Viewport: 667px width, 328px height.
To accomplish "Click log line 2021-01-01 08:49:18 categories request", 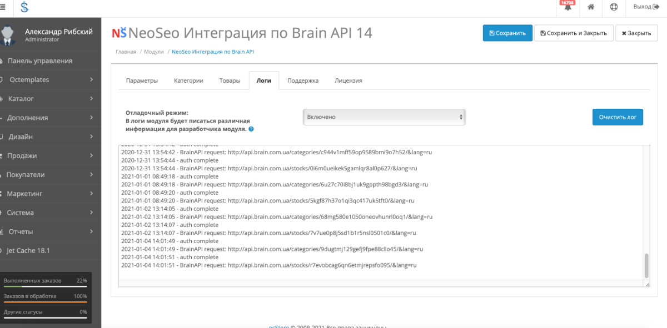I will [x=275, y=185].
